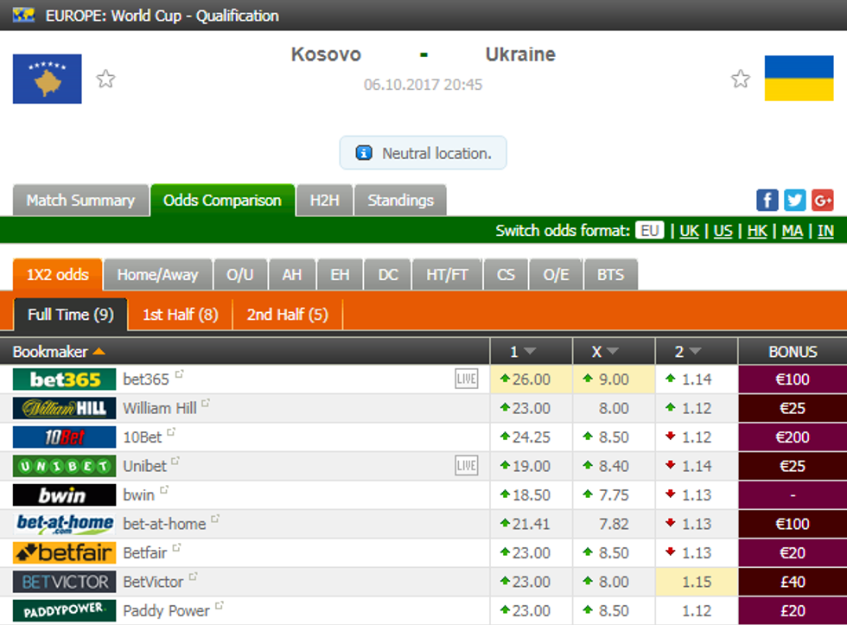Screen dimensions: 847x625
Task: Click the bet365 bookmaker logo
Action: pos(65,379)
